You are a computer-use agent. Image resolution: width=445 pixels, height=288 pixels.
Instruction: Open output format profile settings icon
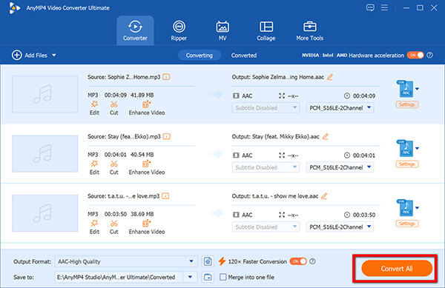point(208,261)
